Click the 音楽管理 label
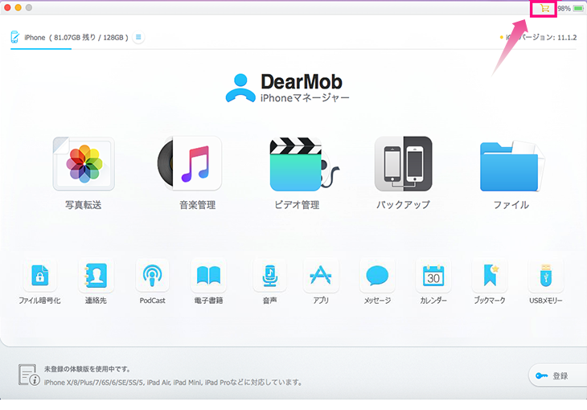 197,205
